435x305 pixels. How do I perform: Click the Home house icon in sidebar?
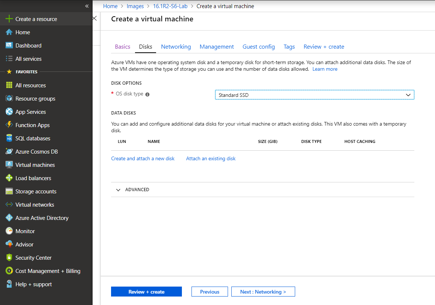[9, 32]
